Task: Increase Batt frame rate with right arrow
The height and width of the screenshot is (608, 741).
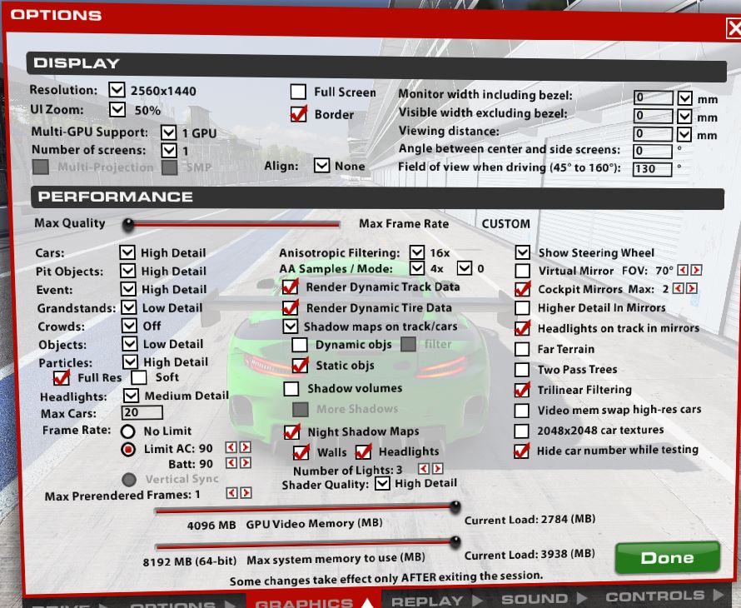Action: click(245, 463)
